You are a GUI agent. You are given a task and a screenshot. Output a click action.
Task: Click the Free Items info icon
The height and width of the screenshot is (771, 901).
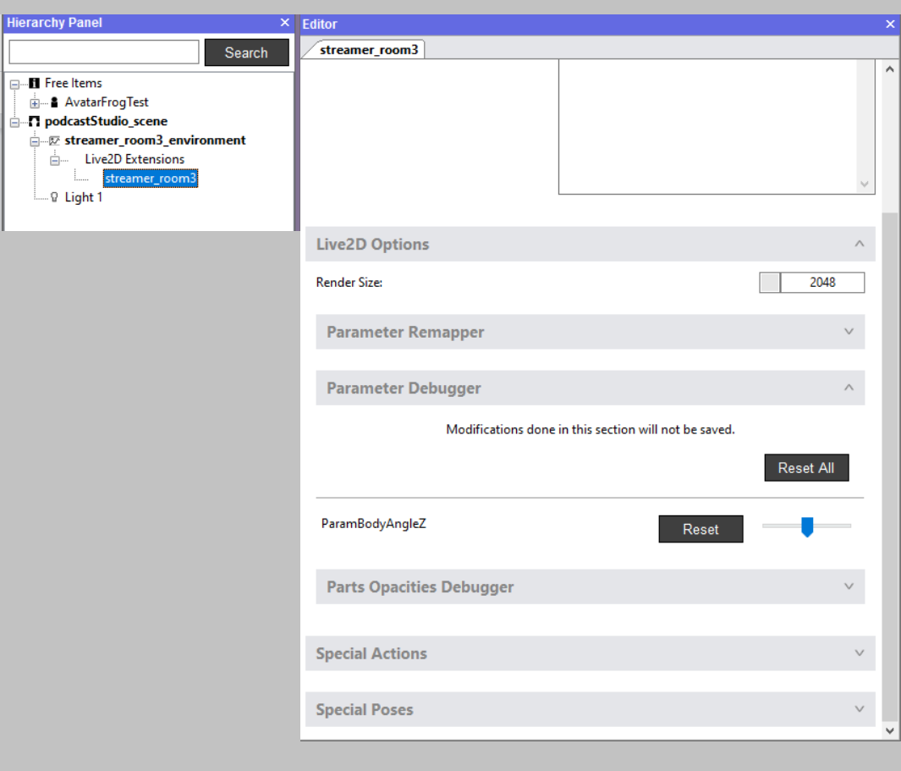pos(35,84)
